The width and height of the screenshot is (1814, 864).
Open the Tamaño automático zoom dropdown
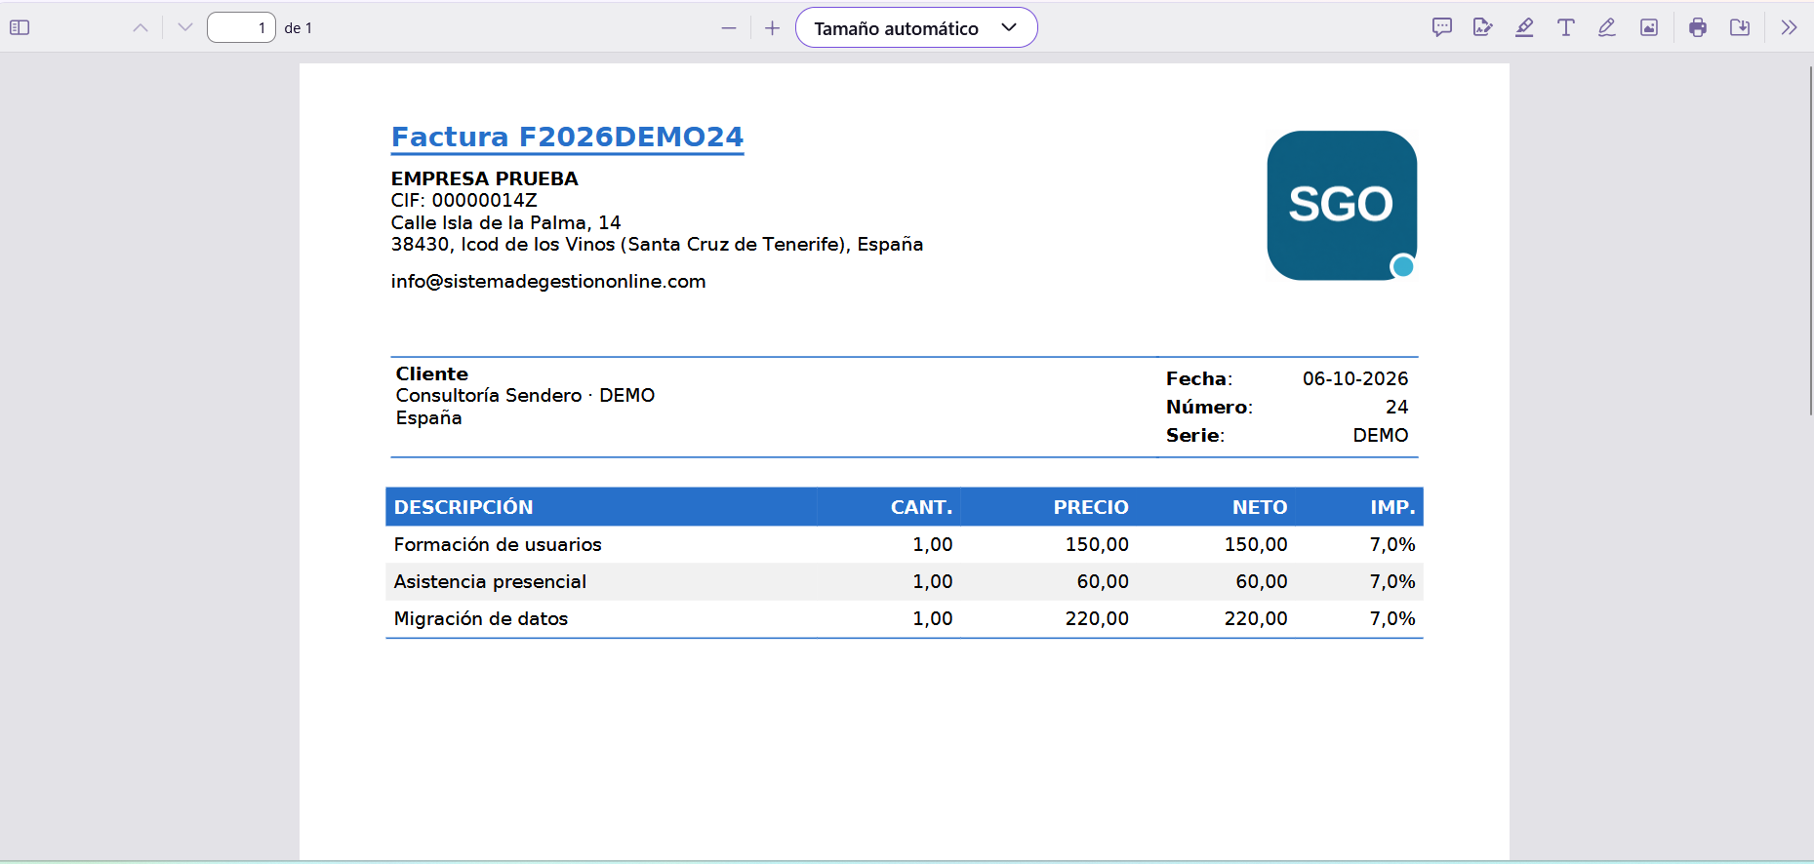pyautogui.click(x=916, y=27)
